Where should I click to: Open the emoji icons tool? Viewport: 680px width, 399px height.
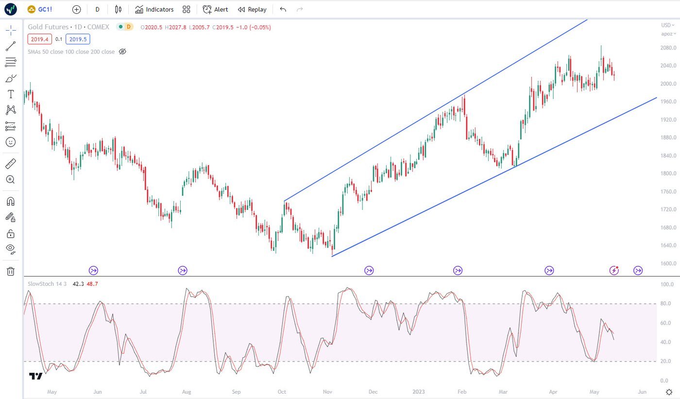[x=10, y=142]
